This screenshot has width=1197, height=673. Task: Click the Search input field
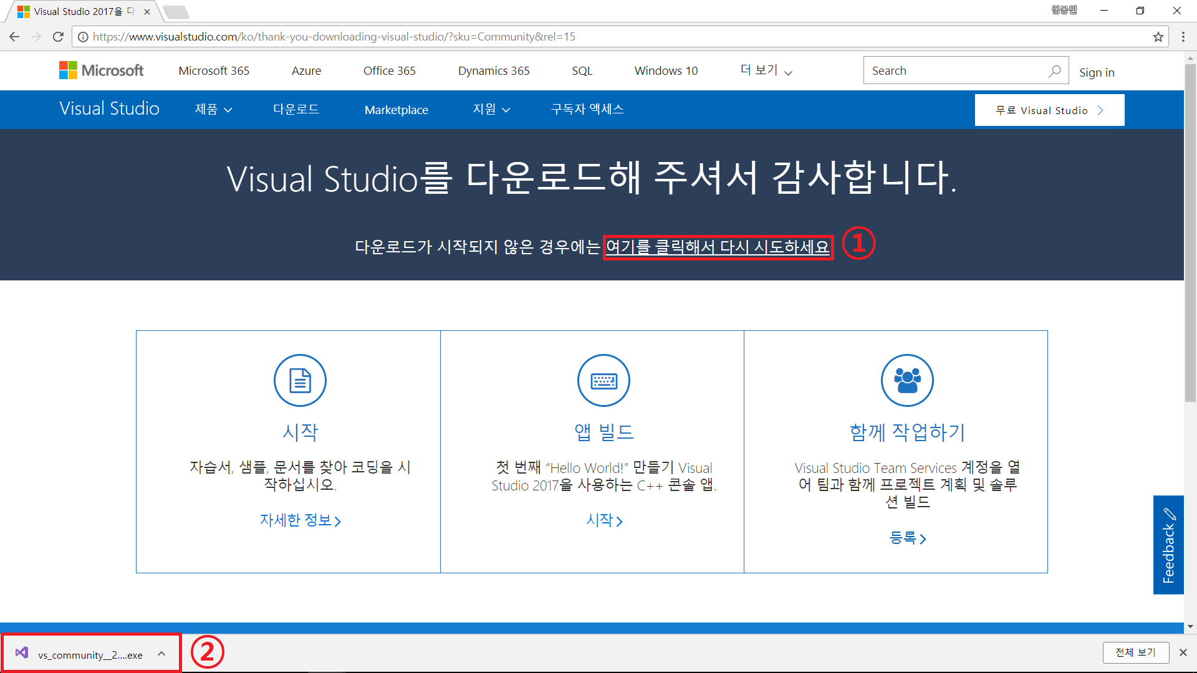point(954,71)
